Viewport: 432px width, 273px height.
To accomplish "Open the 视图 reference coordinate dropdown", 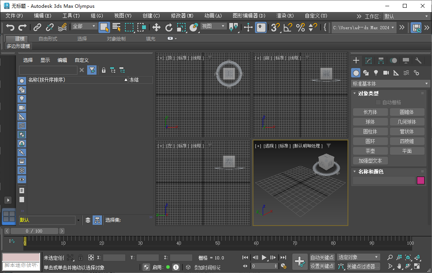I will pyautogui.click(x=213, y=26).
